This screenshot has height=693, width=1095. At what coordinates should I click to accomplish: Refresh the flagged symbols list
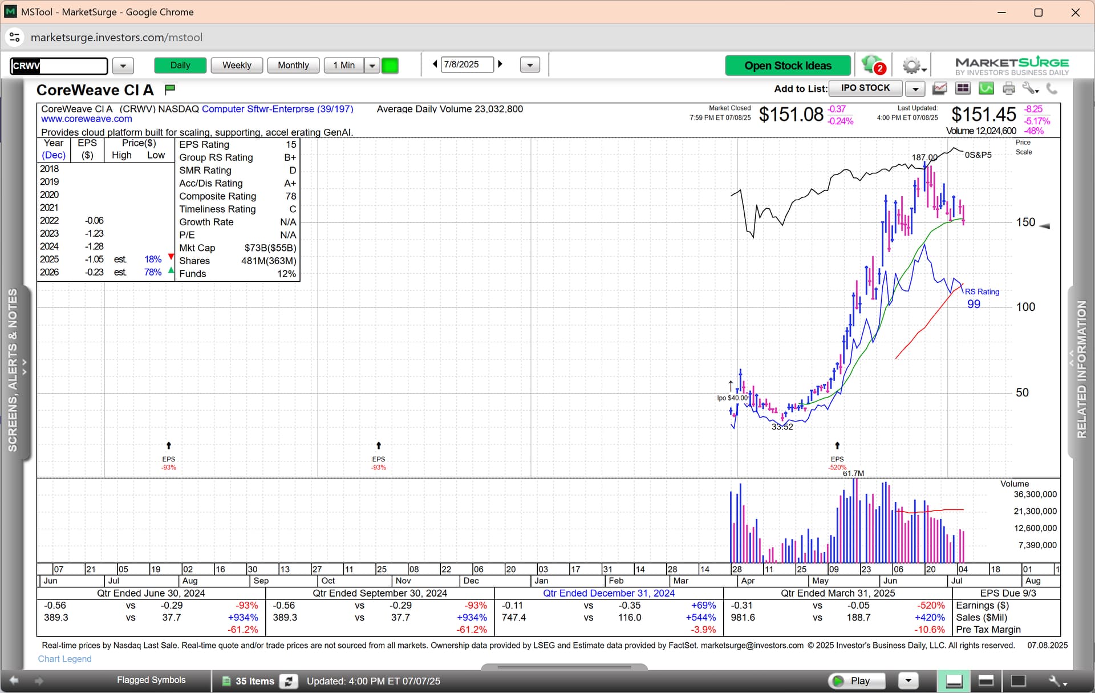(x=289, y=681)
